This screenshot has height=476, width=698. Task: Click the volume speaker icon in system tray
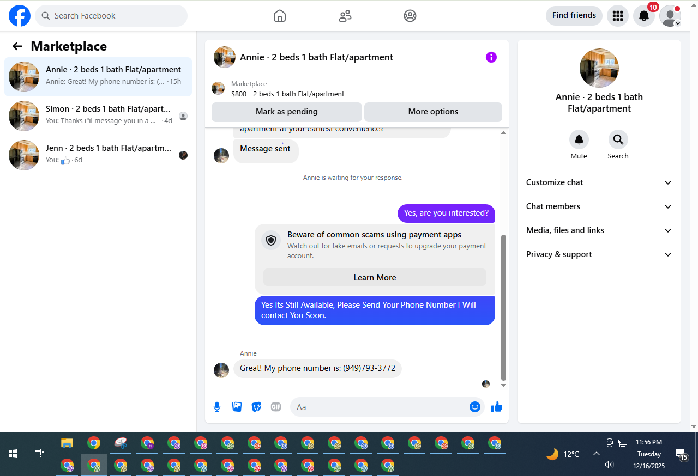(x=610, y=465)
